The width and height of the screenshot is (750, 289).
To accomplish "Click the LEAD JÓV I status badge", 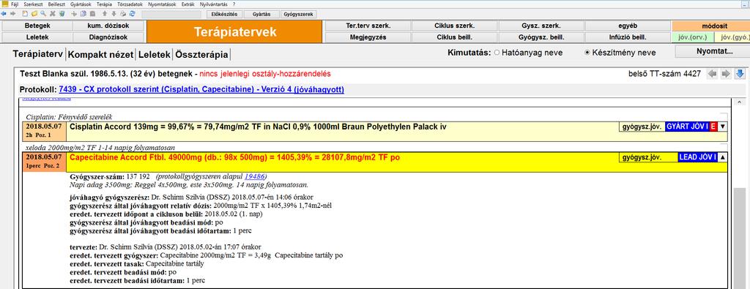I will (x=697, y=157).
